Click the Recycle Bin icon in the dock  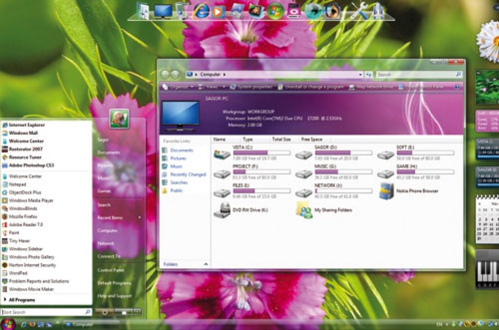[182, 11]
